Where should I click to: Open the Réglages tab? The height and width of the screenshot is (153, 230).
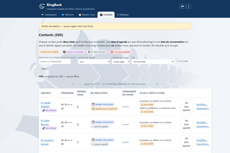[x=123, y=15]
